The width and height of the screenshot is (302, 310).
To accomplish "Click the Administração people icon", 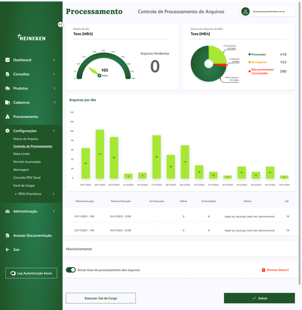I will pyautogui.click(x=7, y=211).
